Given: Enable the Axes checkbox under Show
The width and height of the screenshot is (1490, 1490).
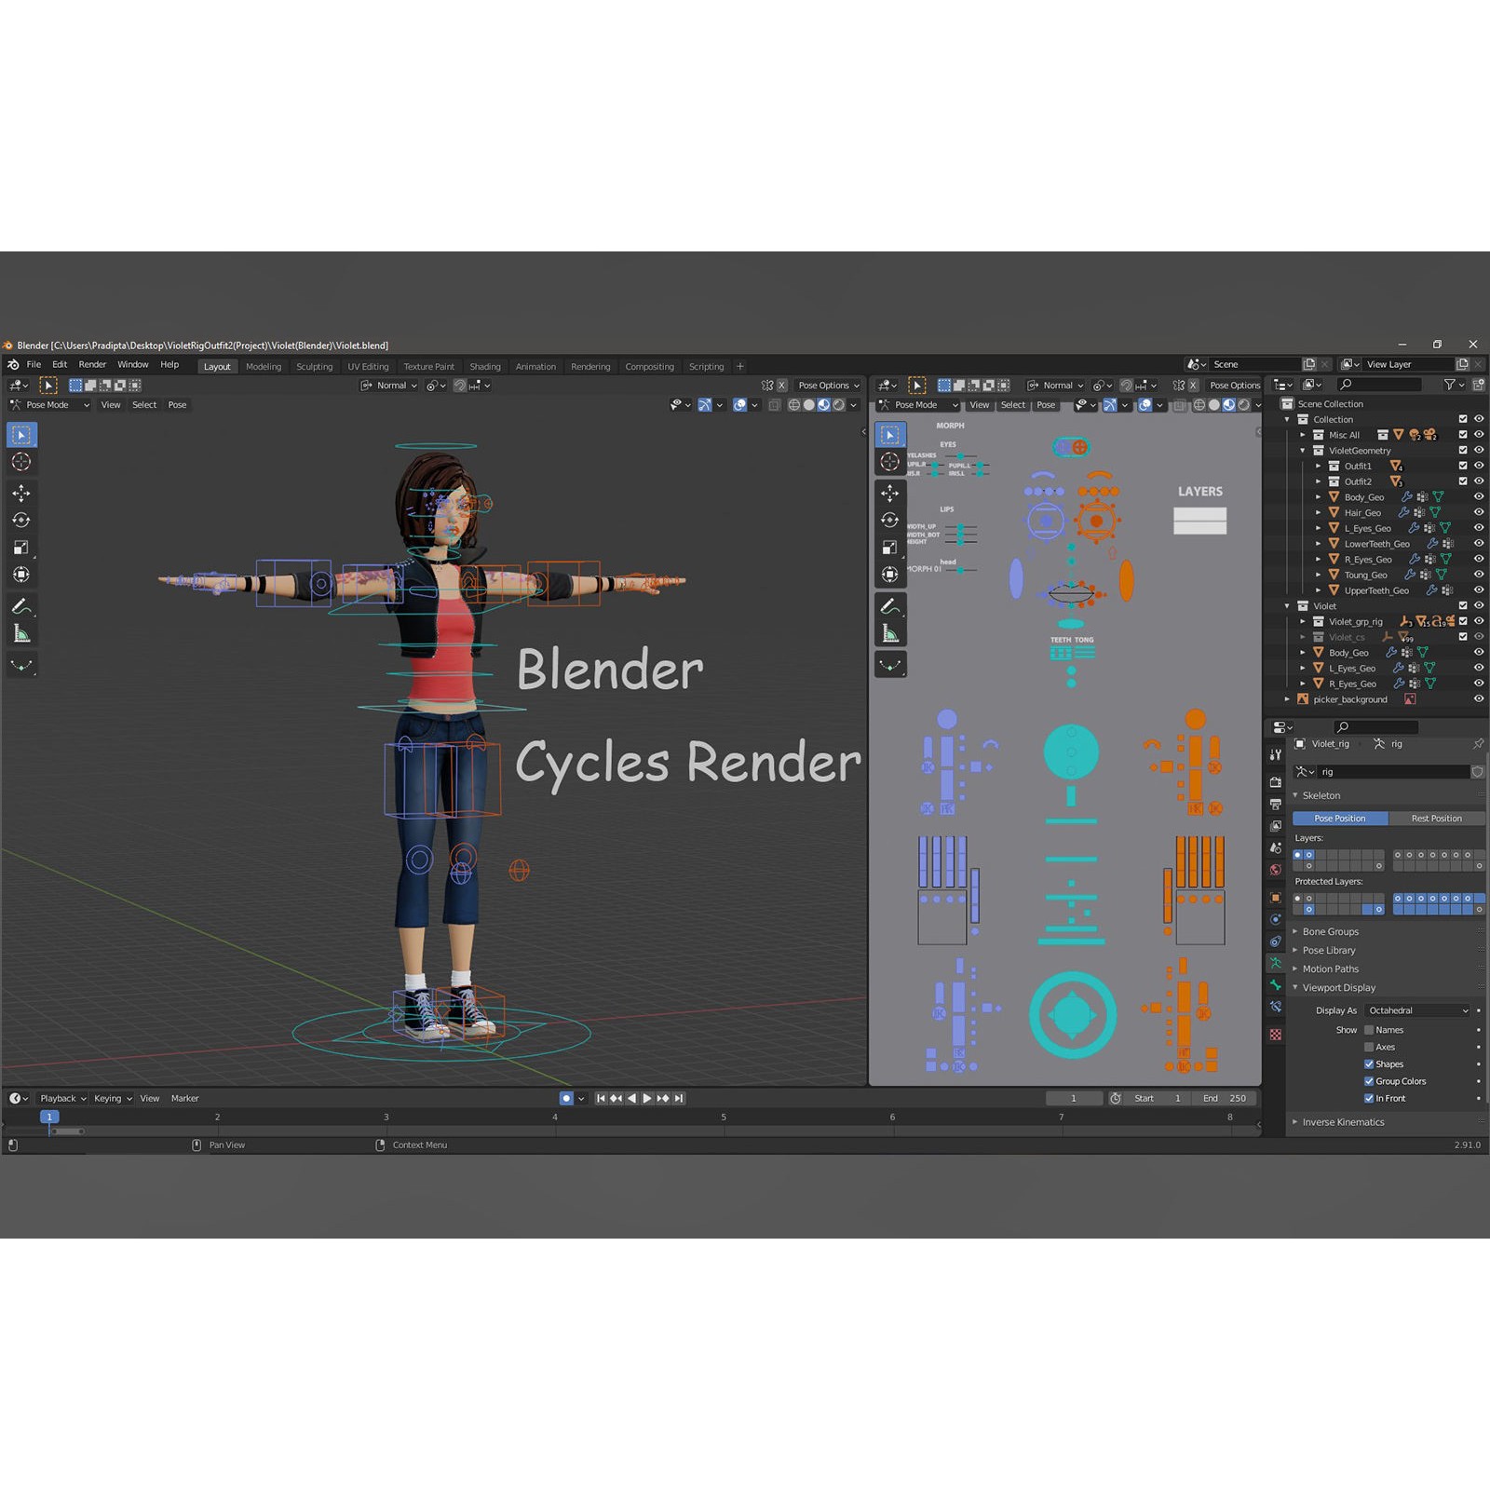Looking at the screenshot, I should (1369, 1048).
